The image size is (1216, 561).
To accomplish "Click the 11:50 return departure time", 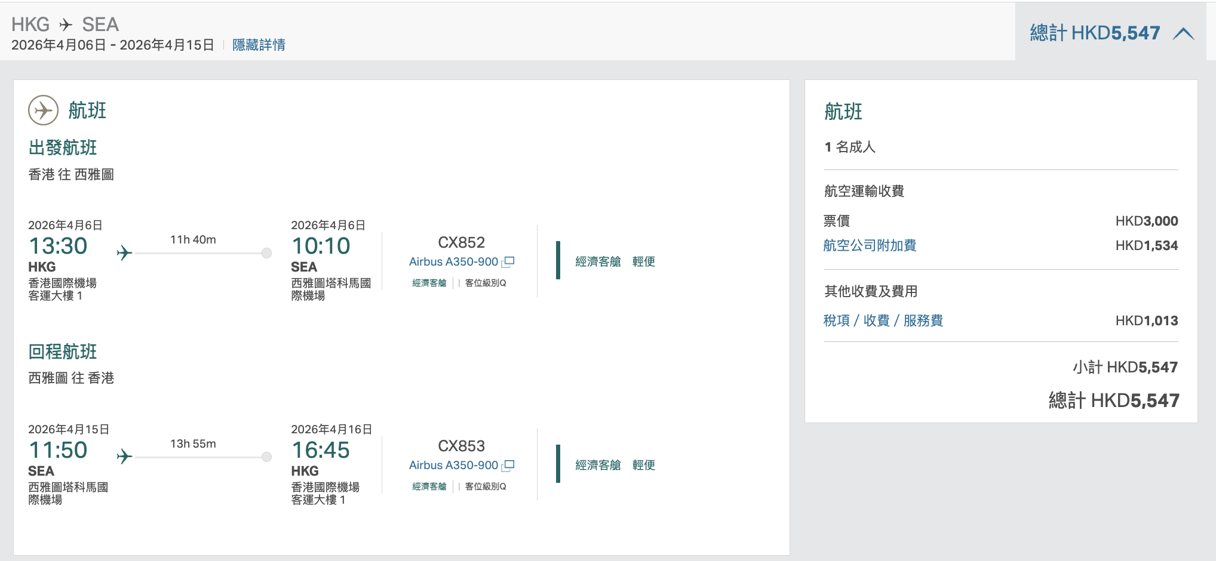I will coord(58,450).
